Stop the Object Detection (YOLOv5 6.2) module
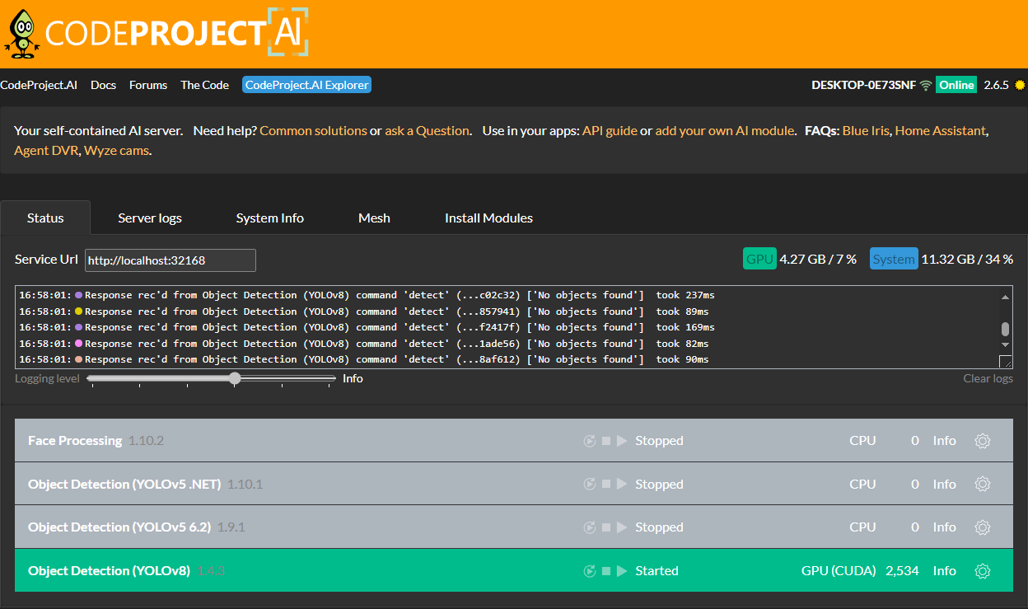 pos(606,527)
